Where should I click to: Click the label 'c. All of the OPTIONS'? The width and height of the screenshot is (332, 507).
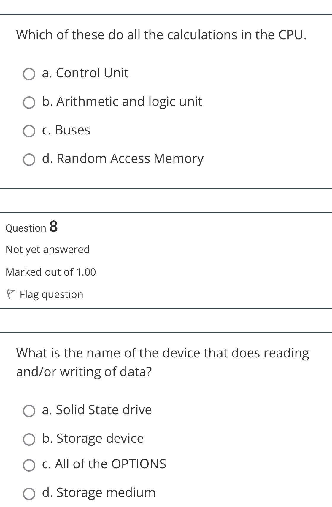(x=104, y=464)
